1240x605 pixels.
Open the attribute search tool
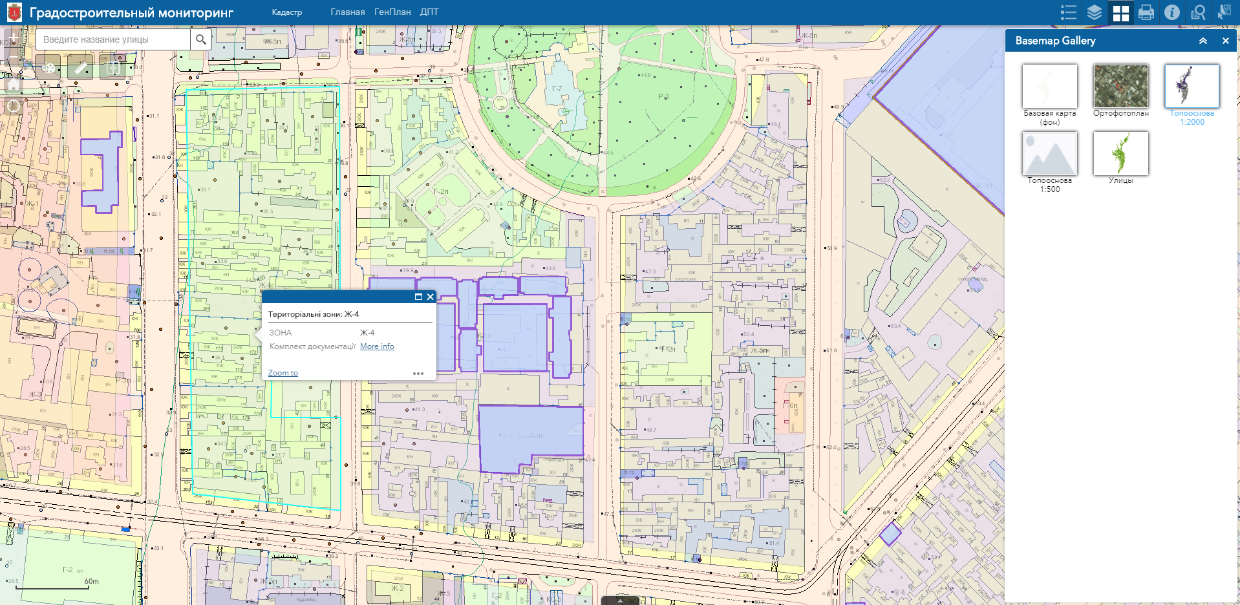point(1198,12)
